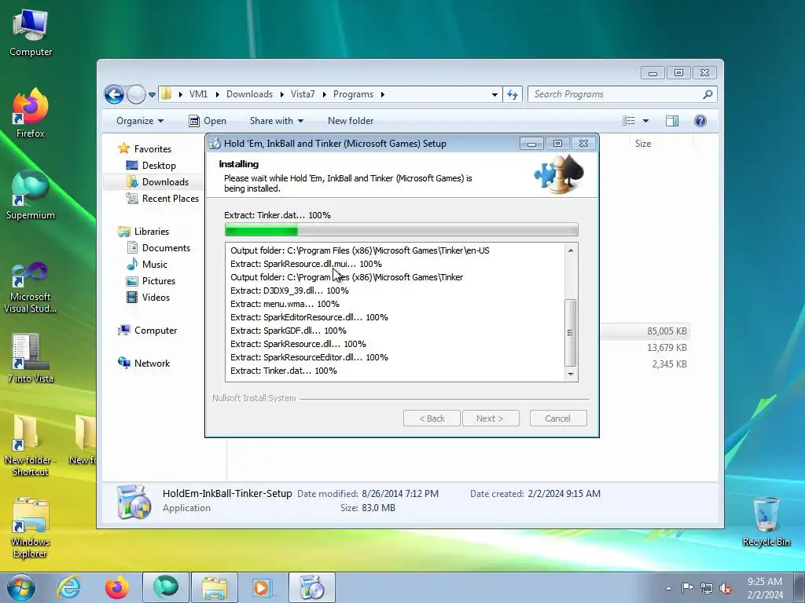Open Explorer help

700,121
